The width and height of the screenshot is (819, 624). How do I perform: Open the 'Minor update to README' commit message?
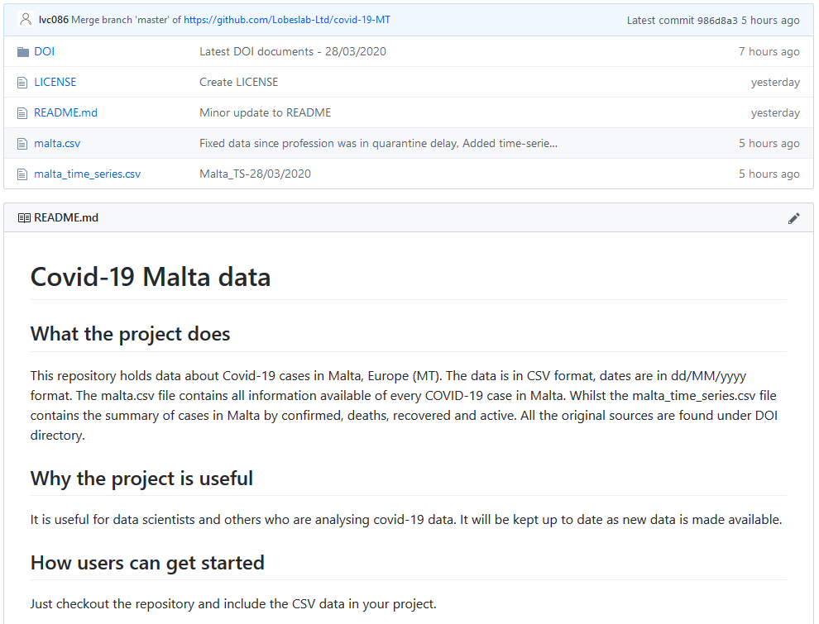click(x=265, y=113)
